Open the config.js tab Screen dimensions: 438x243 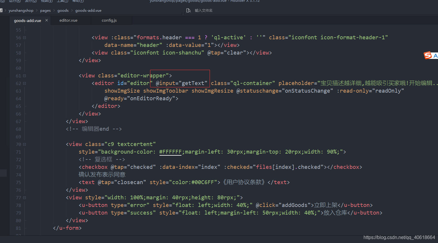(x=109, y=20)
